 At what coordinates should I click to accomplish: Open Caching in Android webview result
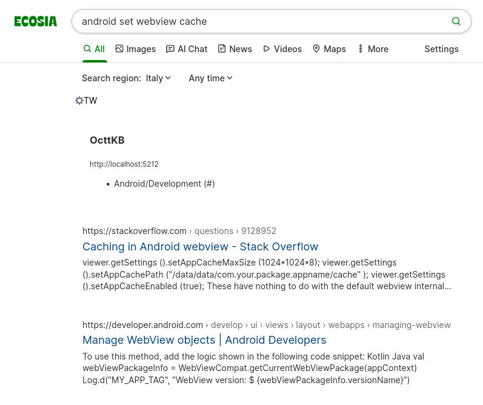[200, 247]
